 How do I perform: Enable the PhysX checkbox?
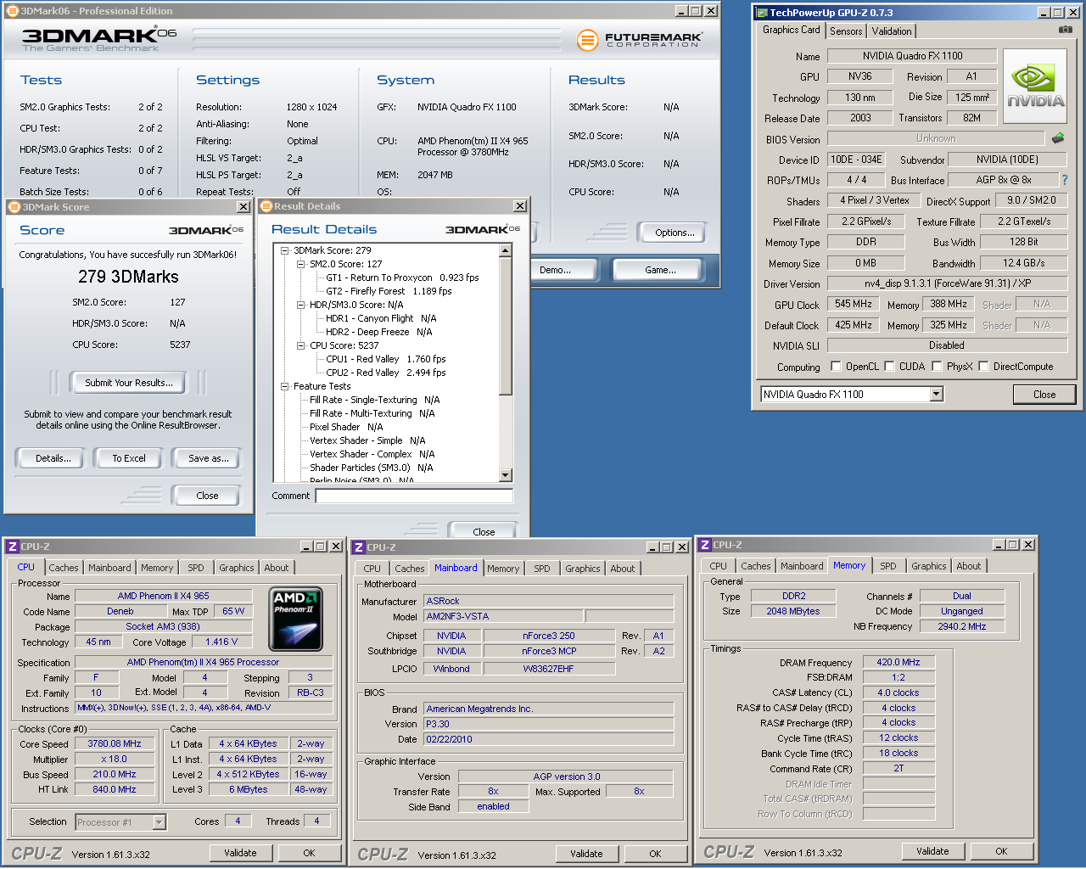tap(937, 366)
